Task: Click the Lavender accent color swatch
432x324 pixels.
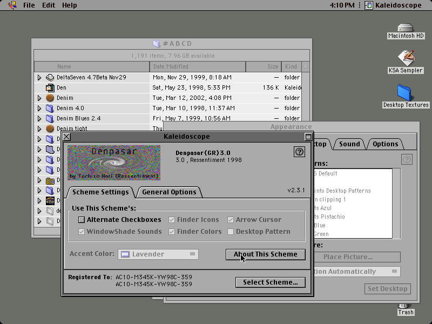Action: 125,254
